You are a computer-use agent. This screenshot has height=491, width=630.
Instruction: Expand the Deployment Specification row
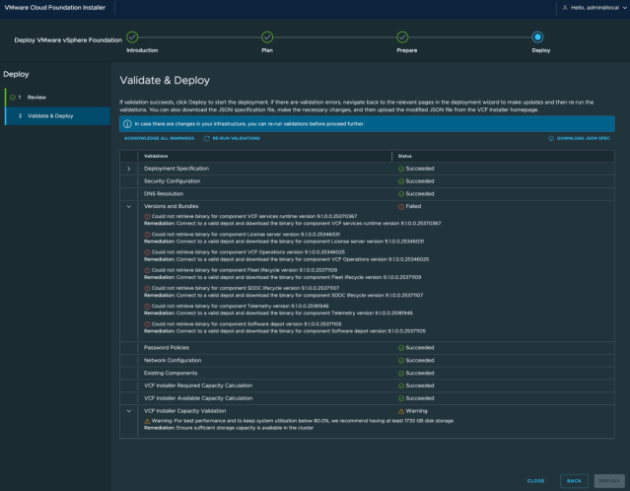128,169
